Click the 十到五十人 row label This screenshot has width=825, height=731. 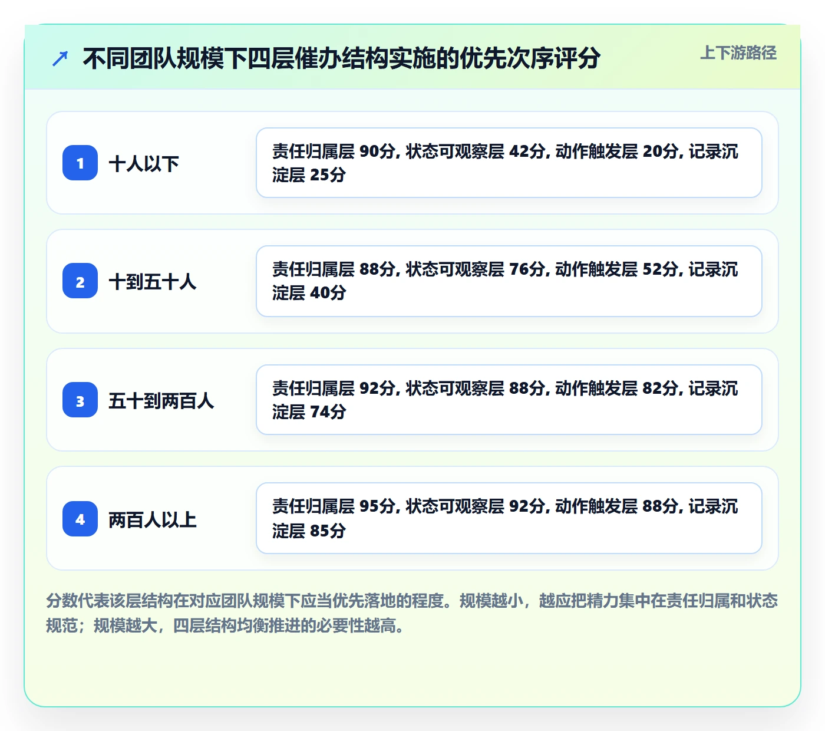[x=153, y=281]
